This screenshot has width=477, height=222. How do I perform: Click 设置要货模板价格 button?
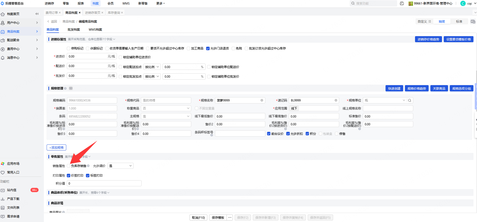(459, 39)
